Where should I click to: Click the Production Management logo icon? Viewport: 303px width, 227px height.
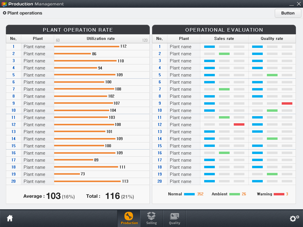(x=4, y=4)
